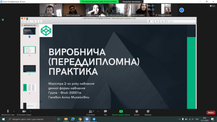Select Kirill Gavrilets video thumbnail
Screen dimensions: 217x122
point(51,10)
